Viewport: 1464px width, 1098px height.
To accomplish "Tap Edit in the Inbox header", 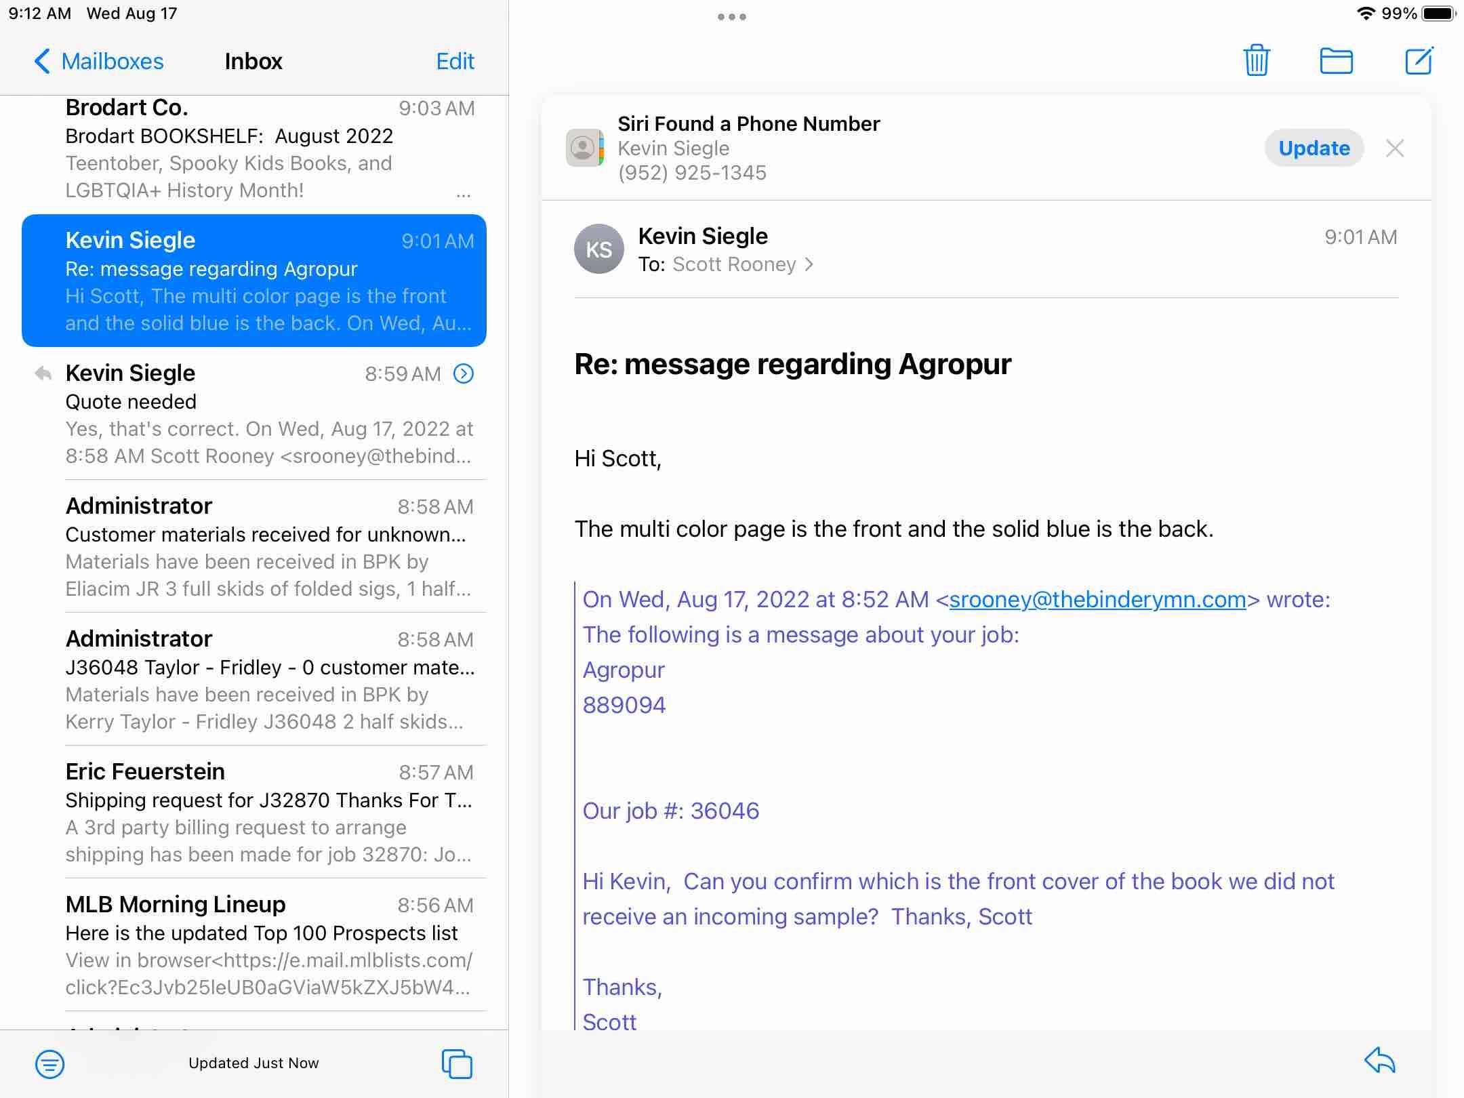I will 455,61.
